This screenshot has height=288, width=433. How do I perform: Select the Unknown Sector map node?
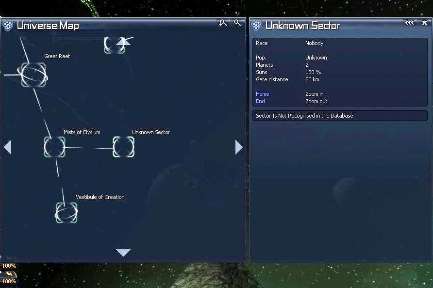[123, 147]
